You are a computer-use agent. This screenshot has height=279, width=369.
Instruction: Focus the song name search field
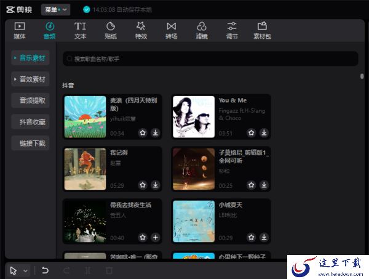click(x=210, y=59)
